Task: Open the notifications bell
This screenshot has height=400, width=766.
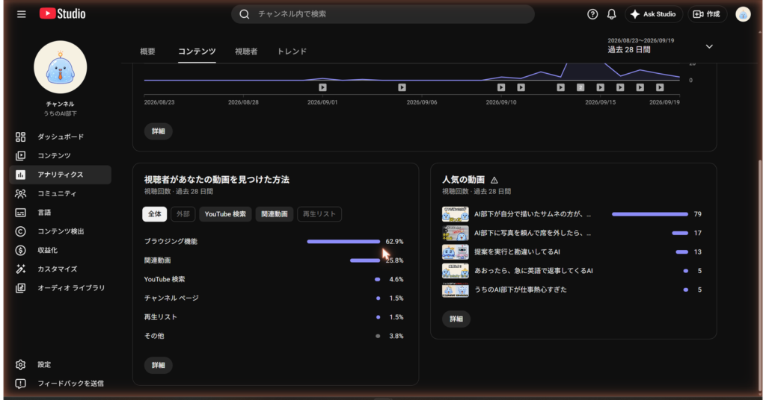Action: [612, 14]
